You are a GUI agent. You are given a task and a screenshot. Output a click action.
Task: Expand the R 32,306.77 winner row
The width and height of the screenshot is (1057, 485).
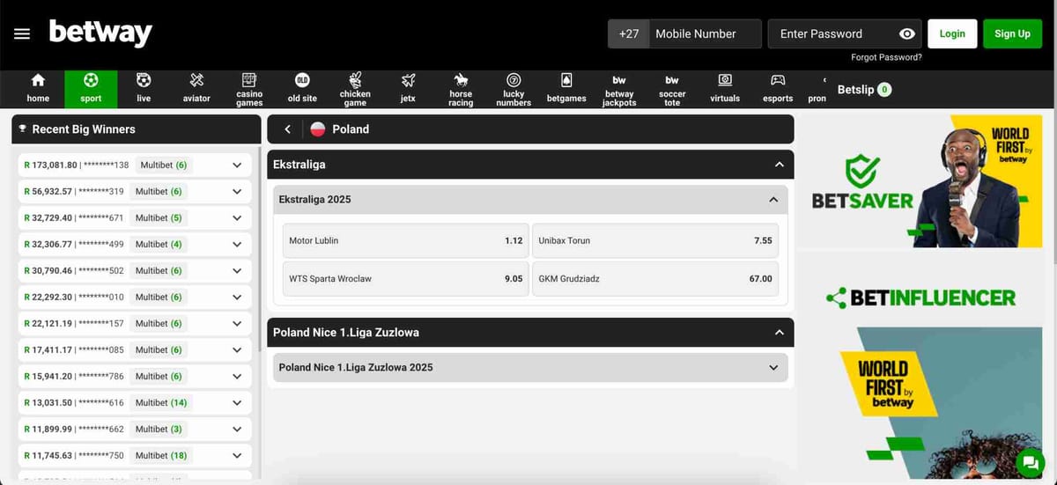pos(237,244)
